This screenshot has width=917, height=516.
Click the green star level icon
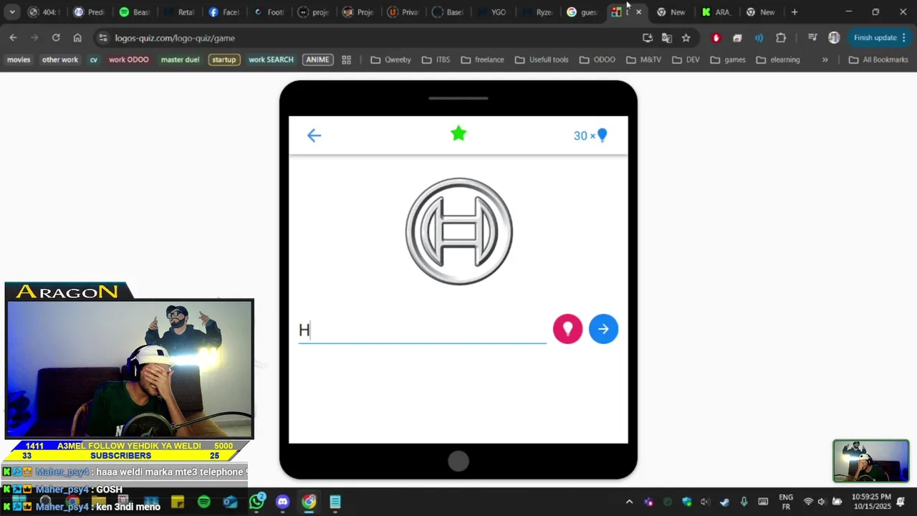(x=458, y=133)
